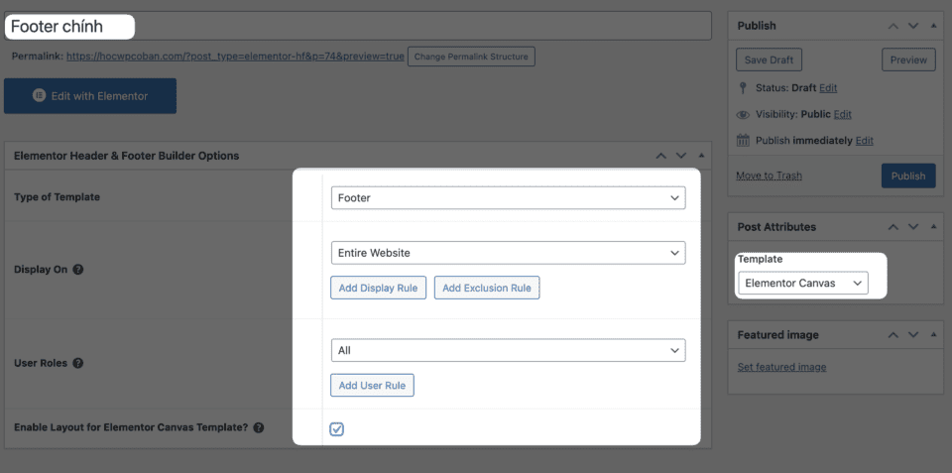The height and width of the screenshot is (473, 952).
Task: Open the Type of Template Footer dropdown
Action: [508, 198]
